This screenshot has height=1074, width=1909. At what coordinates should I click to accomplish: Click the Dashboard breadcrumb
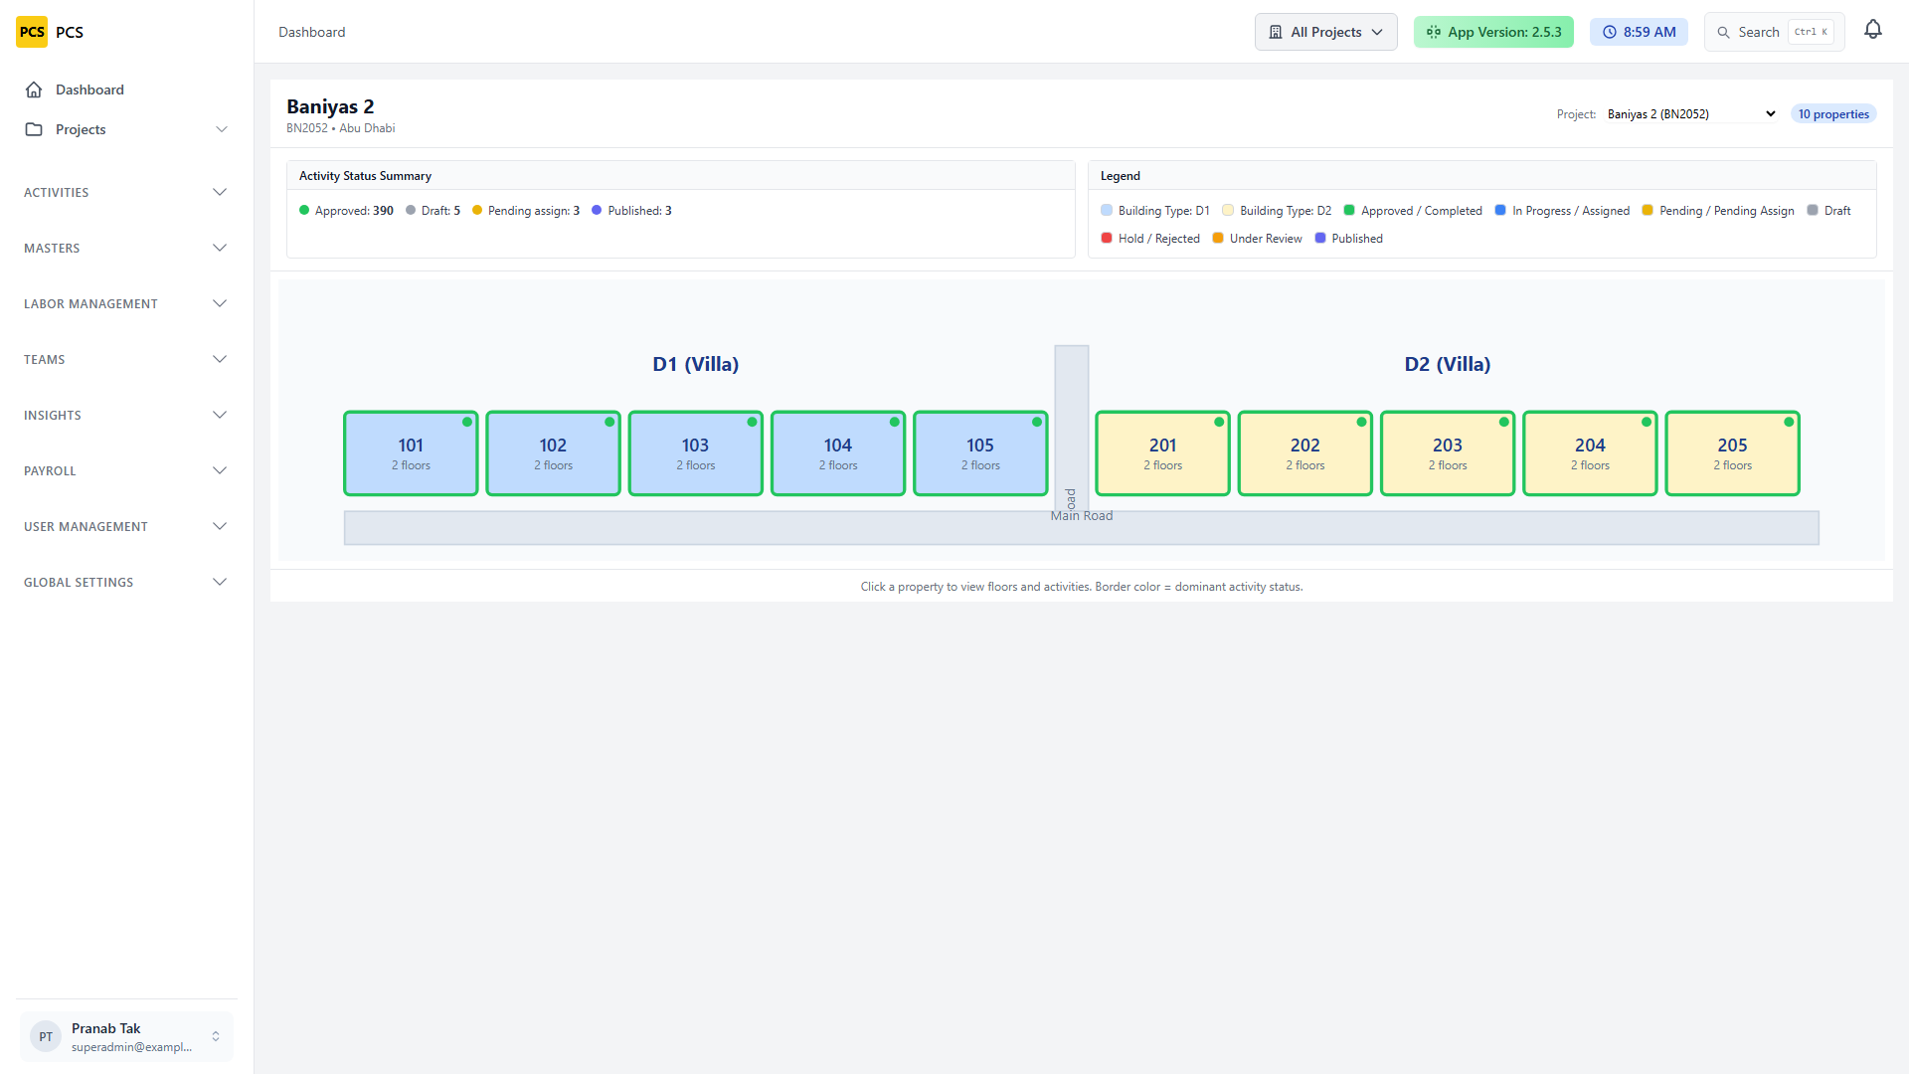coord(312,32)
